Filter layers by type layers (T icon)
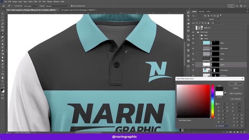The height and width of the screenshot is (140, 249). pos(211,16)
